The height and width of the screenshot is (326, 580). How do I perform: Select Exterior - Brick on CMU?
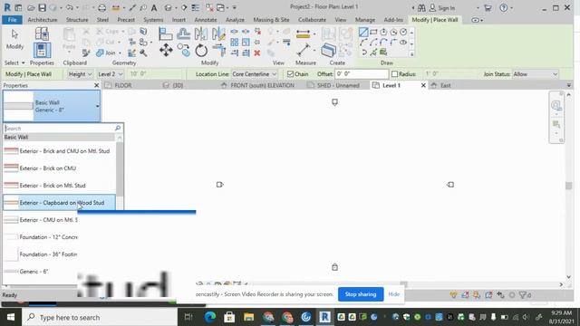[x=59, y=168]
